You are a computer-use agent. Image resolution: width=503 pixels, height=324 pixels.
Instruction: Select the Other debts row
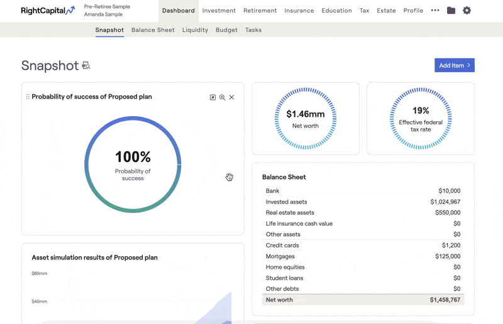(363, 289)
